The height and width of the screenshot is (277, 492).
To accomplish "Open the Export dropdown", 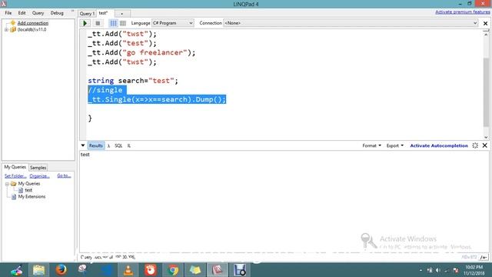I will [x=394, y=145].
